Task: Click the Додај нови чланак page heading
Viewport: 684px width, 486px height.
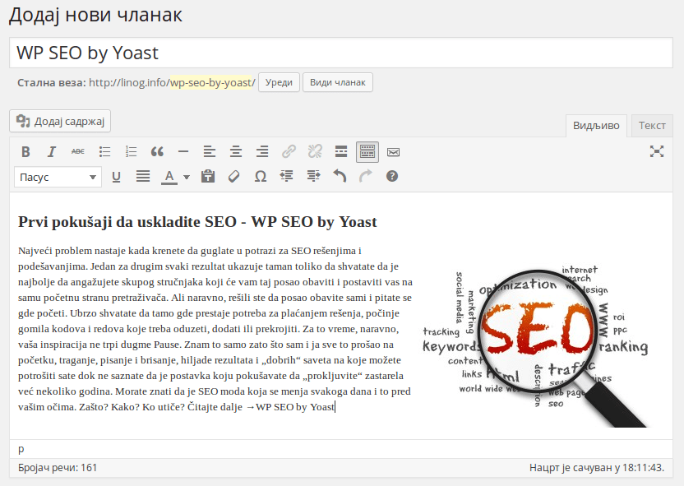Action: point(95,15)
